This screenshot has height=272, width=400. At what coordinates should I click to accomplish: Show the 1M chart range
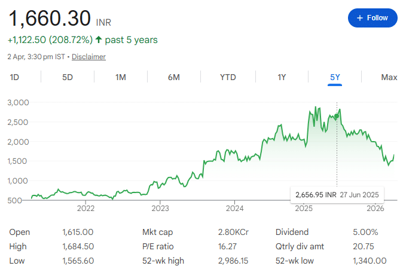click(x=121, y=77)
